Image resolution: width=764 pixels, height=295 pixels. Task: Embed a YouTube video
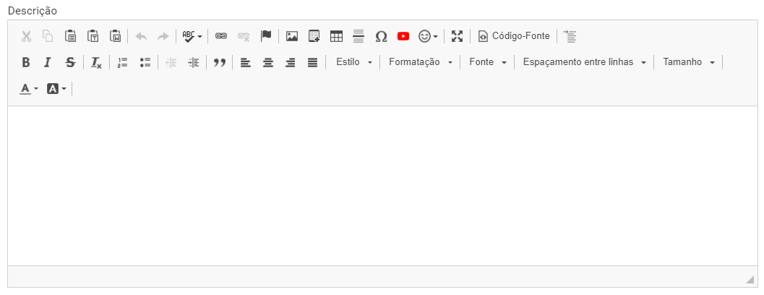point(403,36)
